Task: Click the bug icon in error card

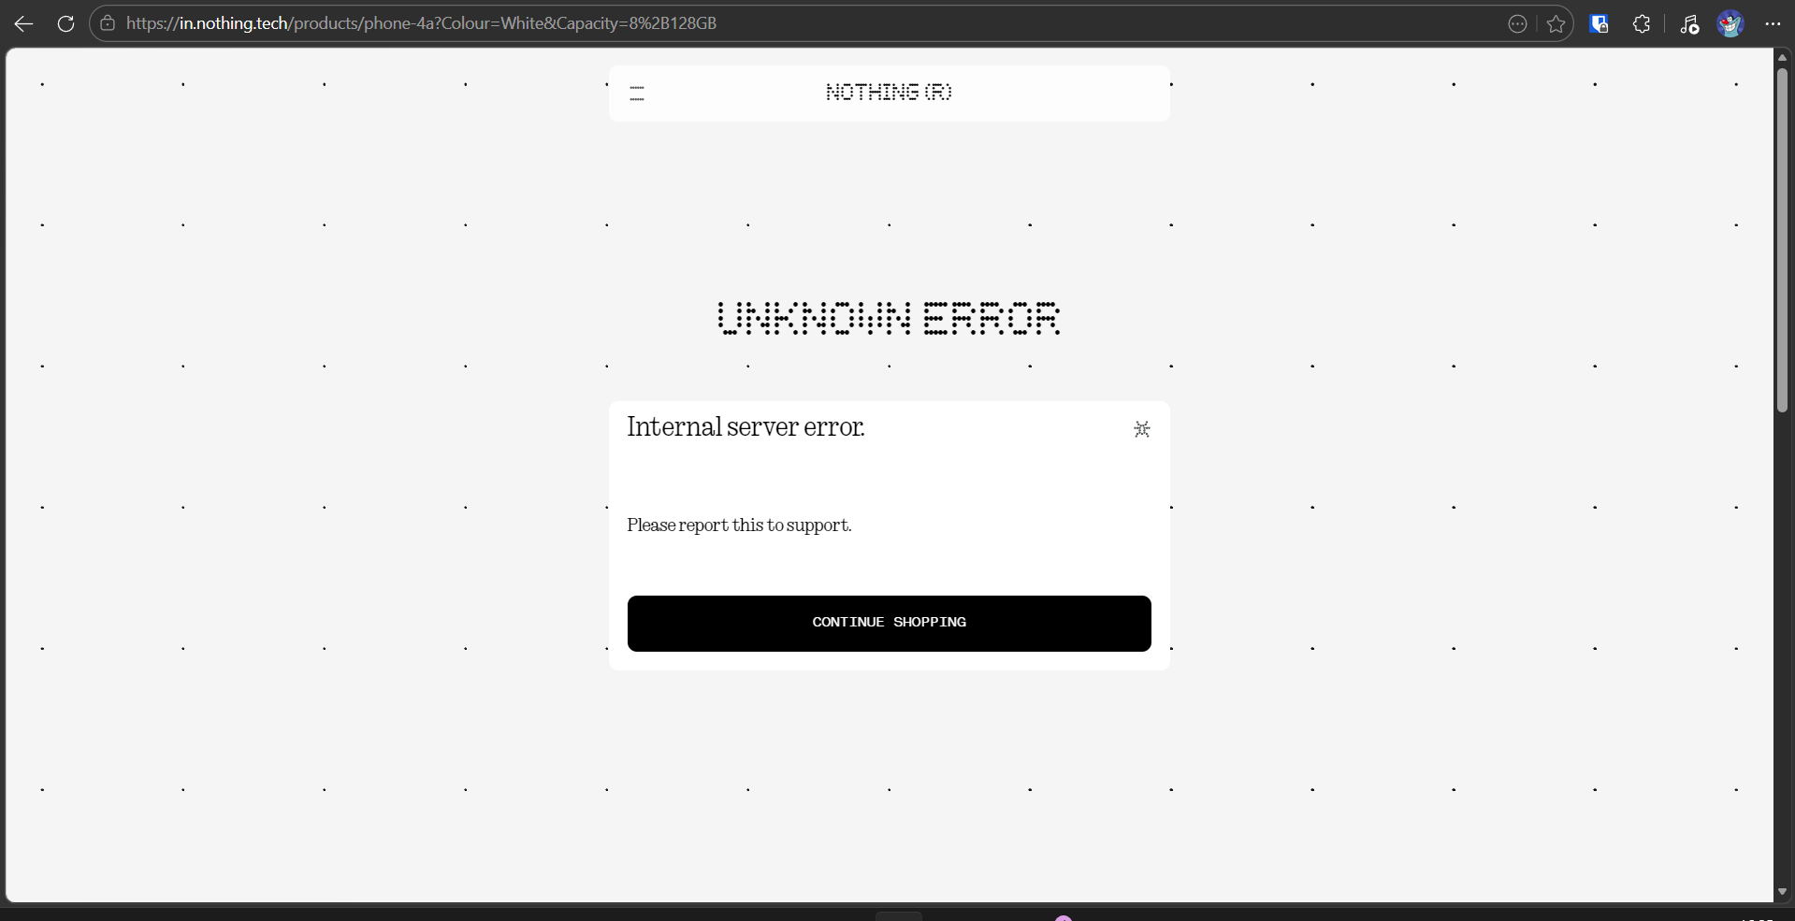Action: [x=1141, y=429]
